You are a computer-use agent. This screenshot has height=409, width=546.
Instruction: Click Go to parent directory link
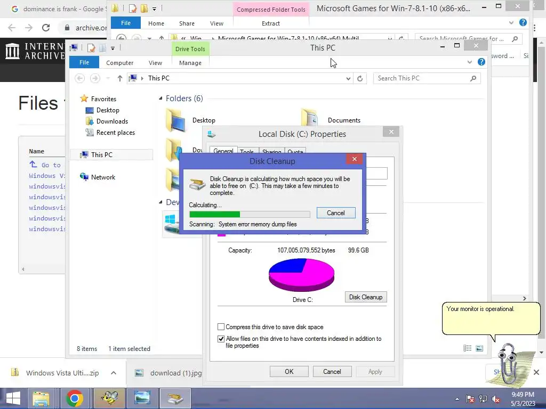[47, 165]
